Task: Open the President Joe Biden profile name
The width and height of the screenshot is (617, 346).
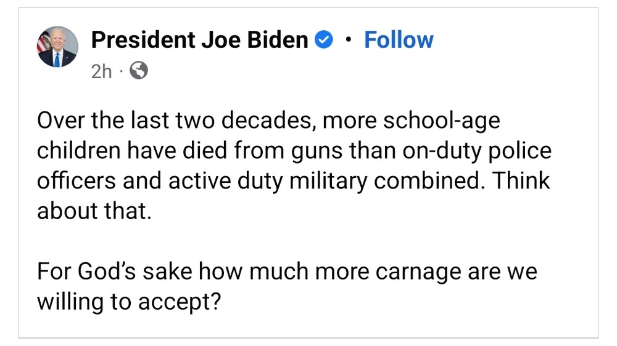Action: pyautogui.click(x=199, y=40)
